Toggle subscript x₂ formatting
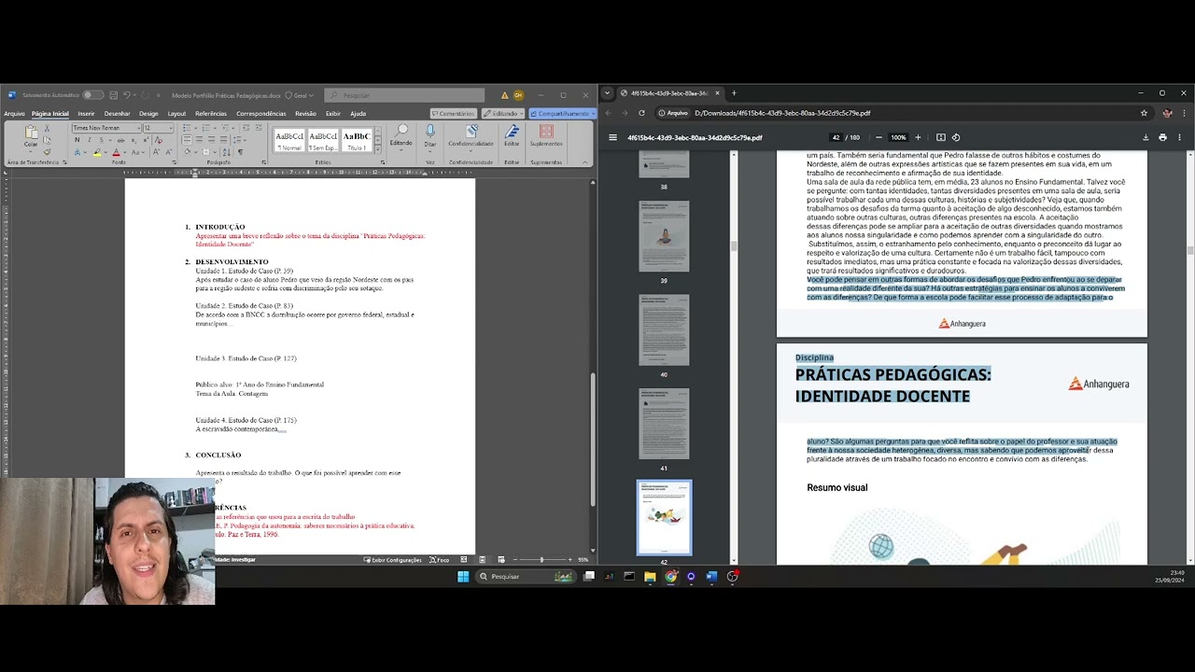 (134, 140)
